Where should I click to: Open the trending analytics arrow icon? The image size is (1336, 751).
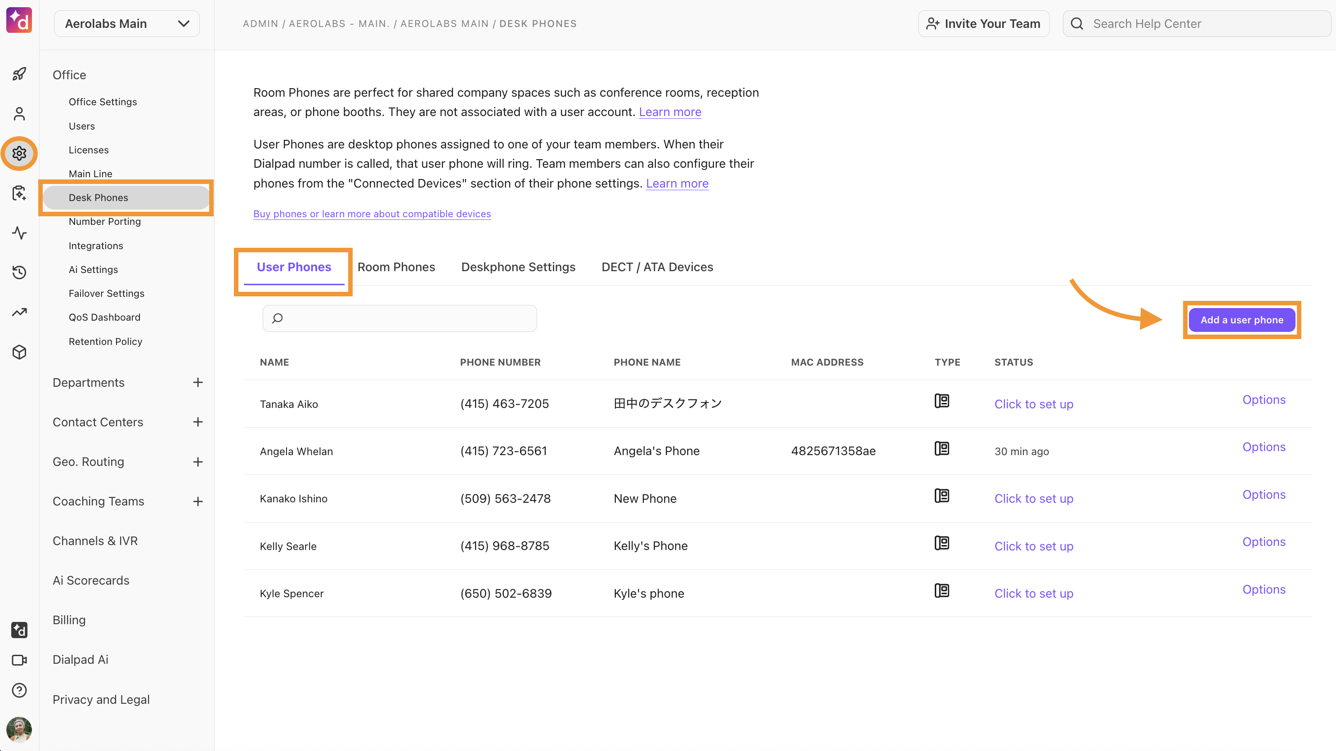point(19,312)
